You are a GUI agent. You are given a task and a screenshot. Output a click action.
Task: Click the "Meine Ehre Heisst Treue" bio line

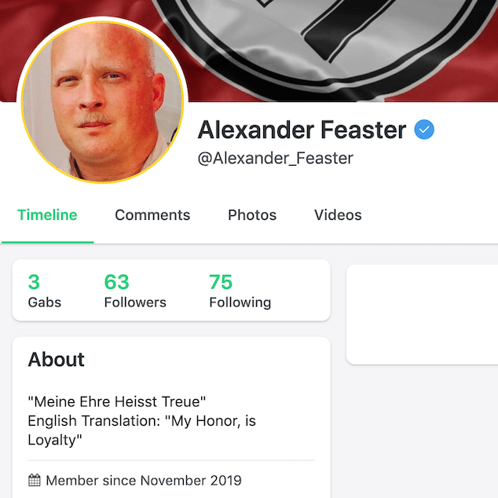pyautogui.click(x=117, y=401)
